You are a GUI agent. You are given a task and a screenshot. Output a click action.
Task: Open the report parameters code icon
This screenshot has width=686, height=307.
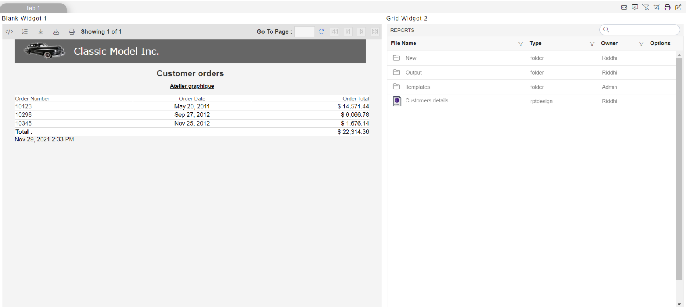(9, 31)
